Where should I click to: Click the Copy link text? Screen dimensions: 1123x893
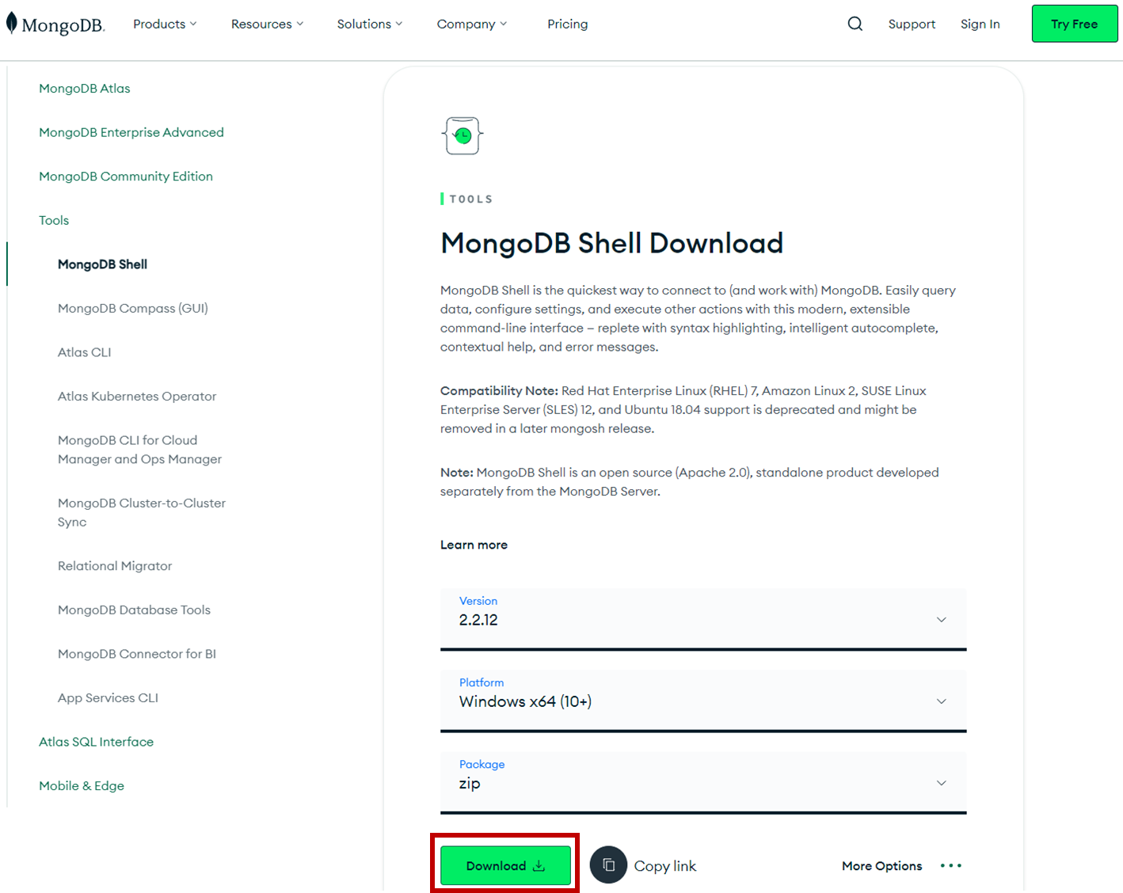point(665,866)
